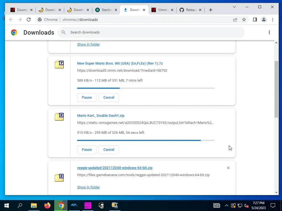The height and width of the screenshot is (211, 282).
Task: Show hidden system tray icons
Action: (x=227, y=206)
